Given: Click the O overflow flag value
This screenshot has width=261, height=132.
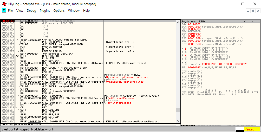Looking at the screenshot, I should [x=186, y=64].
